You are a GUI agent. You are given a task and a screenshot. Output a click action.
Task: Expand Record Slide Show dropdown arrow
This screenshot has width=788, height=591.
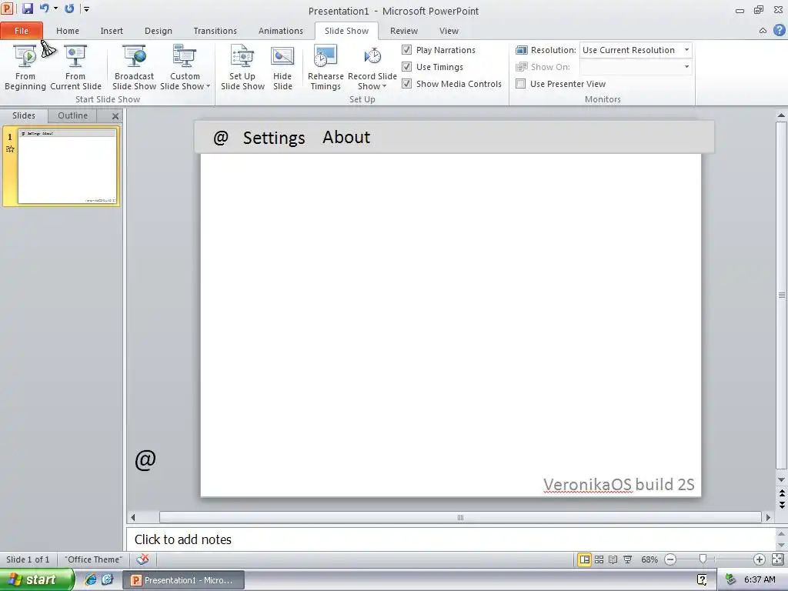tap(385, 86)
